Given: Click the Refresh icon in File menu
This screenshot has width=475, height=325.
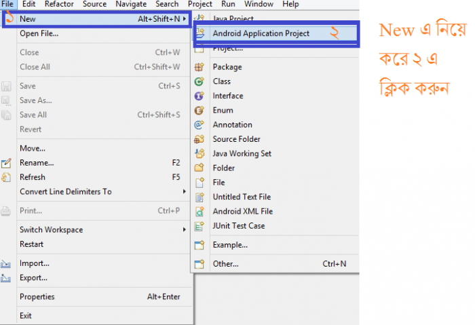Looking at the screenshot, I should point(6,177).
